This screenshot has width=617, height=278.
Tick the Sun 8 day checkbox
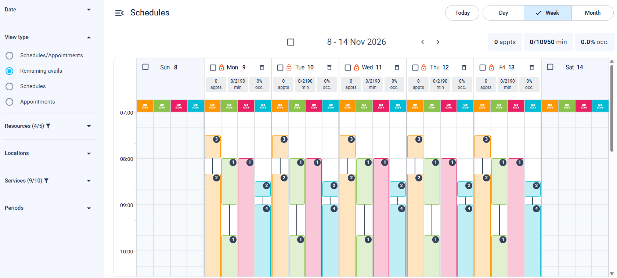click(x=145, y=67)
